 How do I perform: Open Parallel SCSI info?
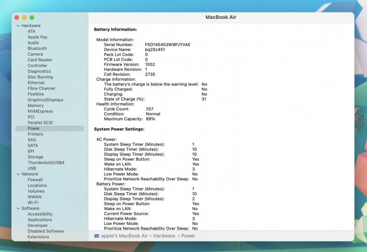click(40, 123)
